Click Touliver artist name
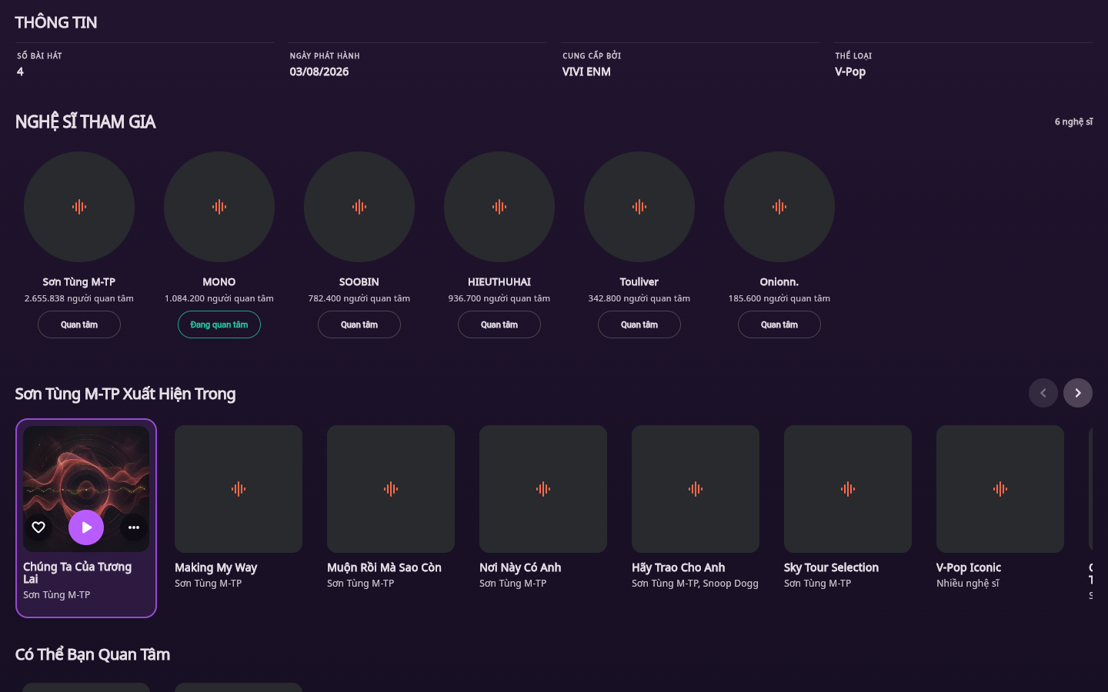 [639, 282]
